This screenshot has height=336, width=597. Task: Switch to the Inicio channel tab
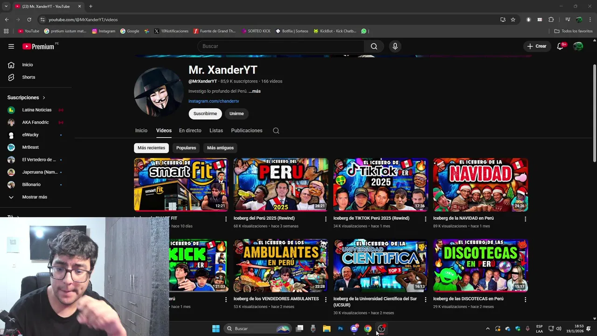[x=141, y=131]
